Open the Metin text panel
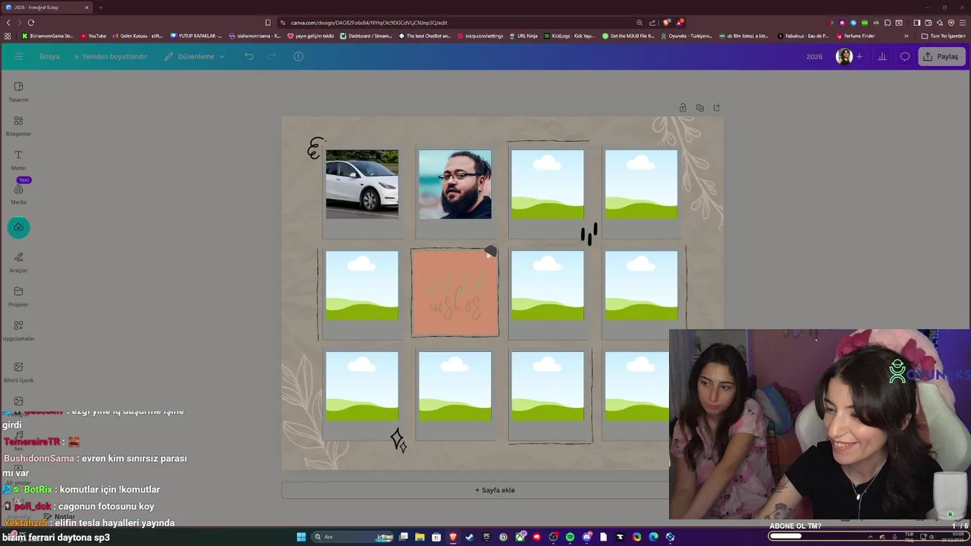This screenshot has width=971, height=546. click(x=18, y=160)
